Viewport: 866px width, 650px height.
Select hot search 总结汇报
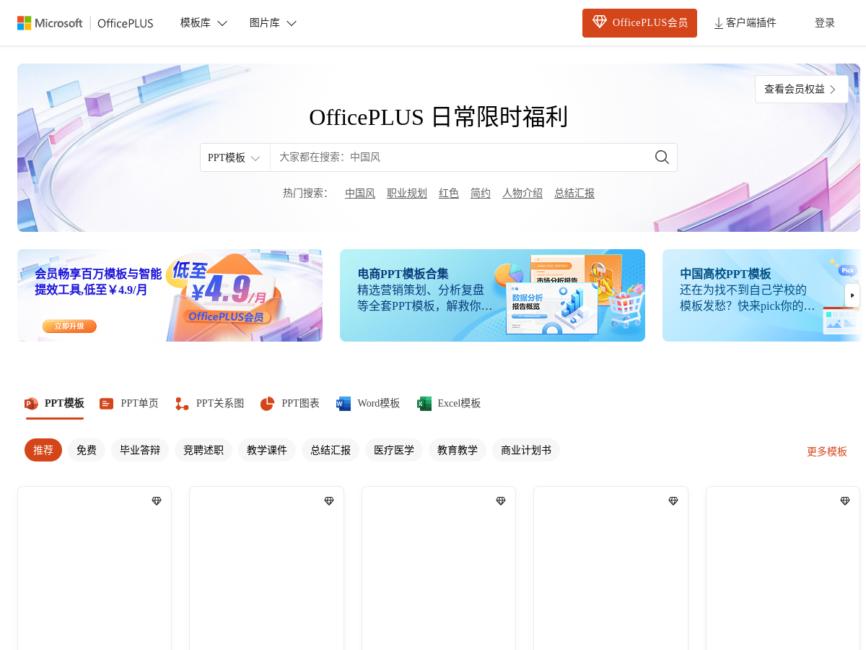[574, 194]
